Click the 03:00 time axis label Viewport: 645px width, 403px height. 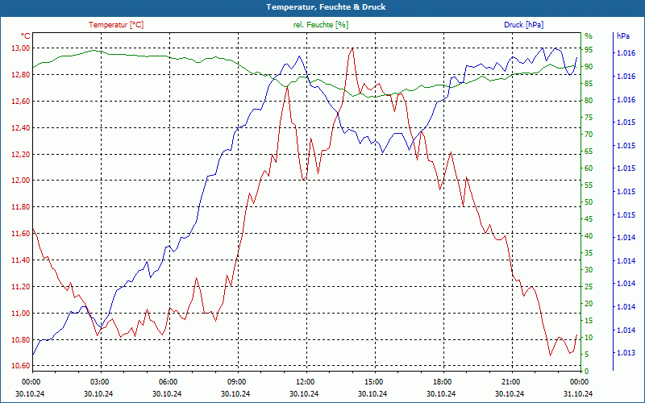[x=100, y=381]
